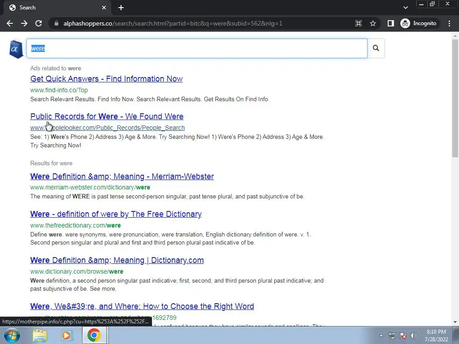Click the Chrome taskbar icon

tap(94, 335)
